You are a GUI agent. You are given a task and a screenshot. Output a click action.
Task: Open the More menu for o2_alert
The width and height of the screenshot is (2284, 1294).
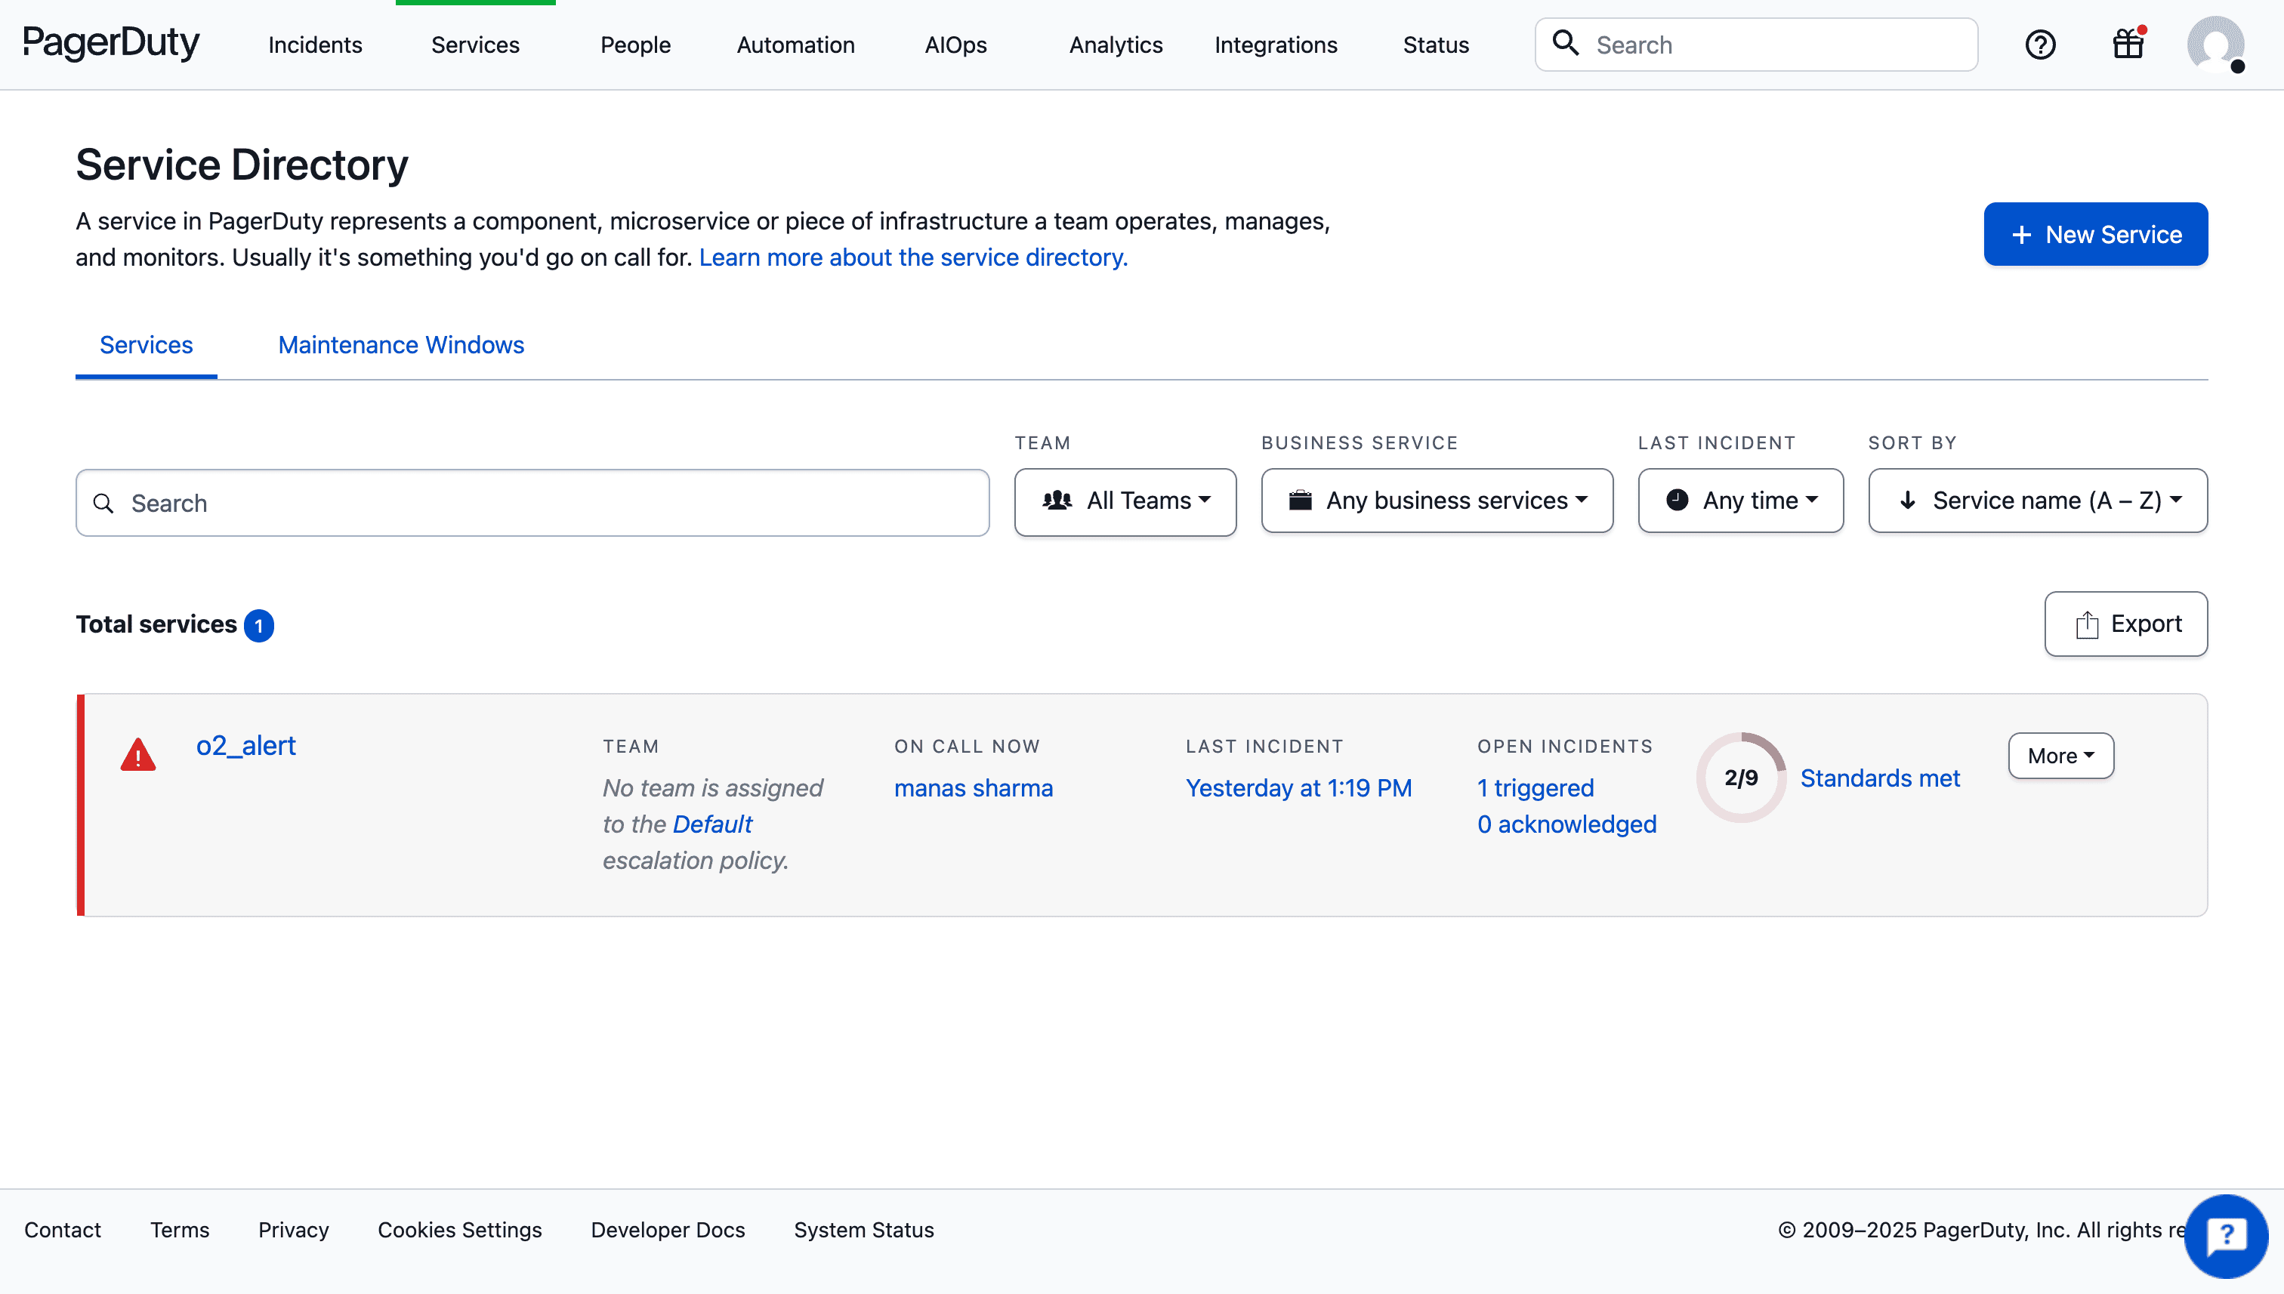tap(2060, 756)
